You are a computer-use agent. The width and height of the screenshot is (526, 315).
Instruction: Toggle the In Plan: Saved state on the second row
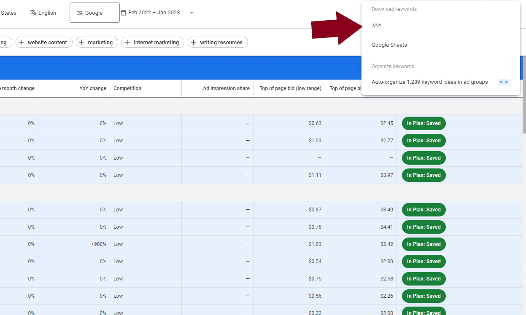[423, 140]
